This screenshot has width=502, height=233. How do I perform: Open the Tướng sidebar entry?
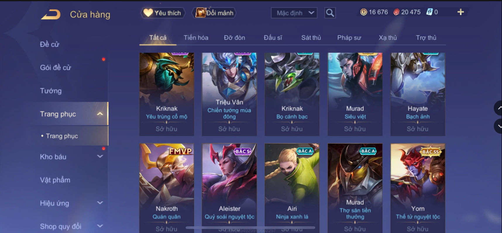(51, 91)
